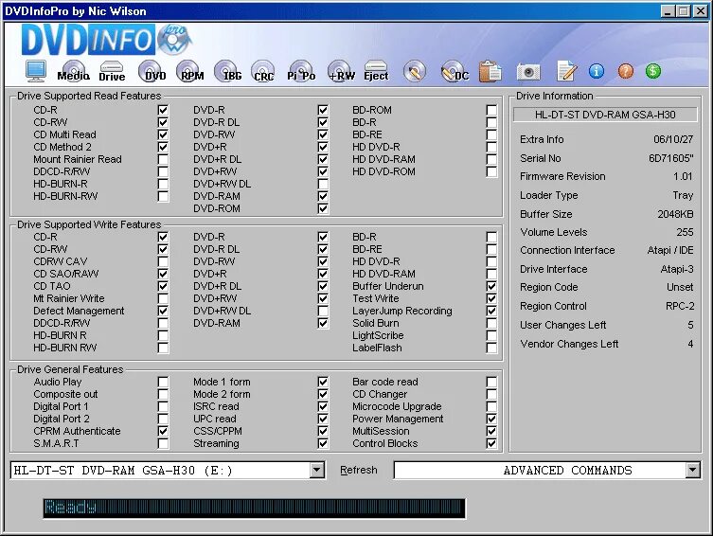
Task: Open the DC disc icon
Action: tap(455, 71)
